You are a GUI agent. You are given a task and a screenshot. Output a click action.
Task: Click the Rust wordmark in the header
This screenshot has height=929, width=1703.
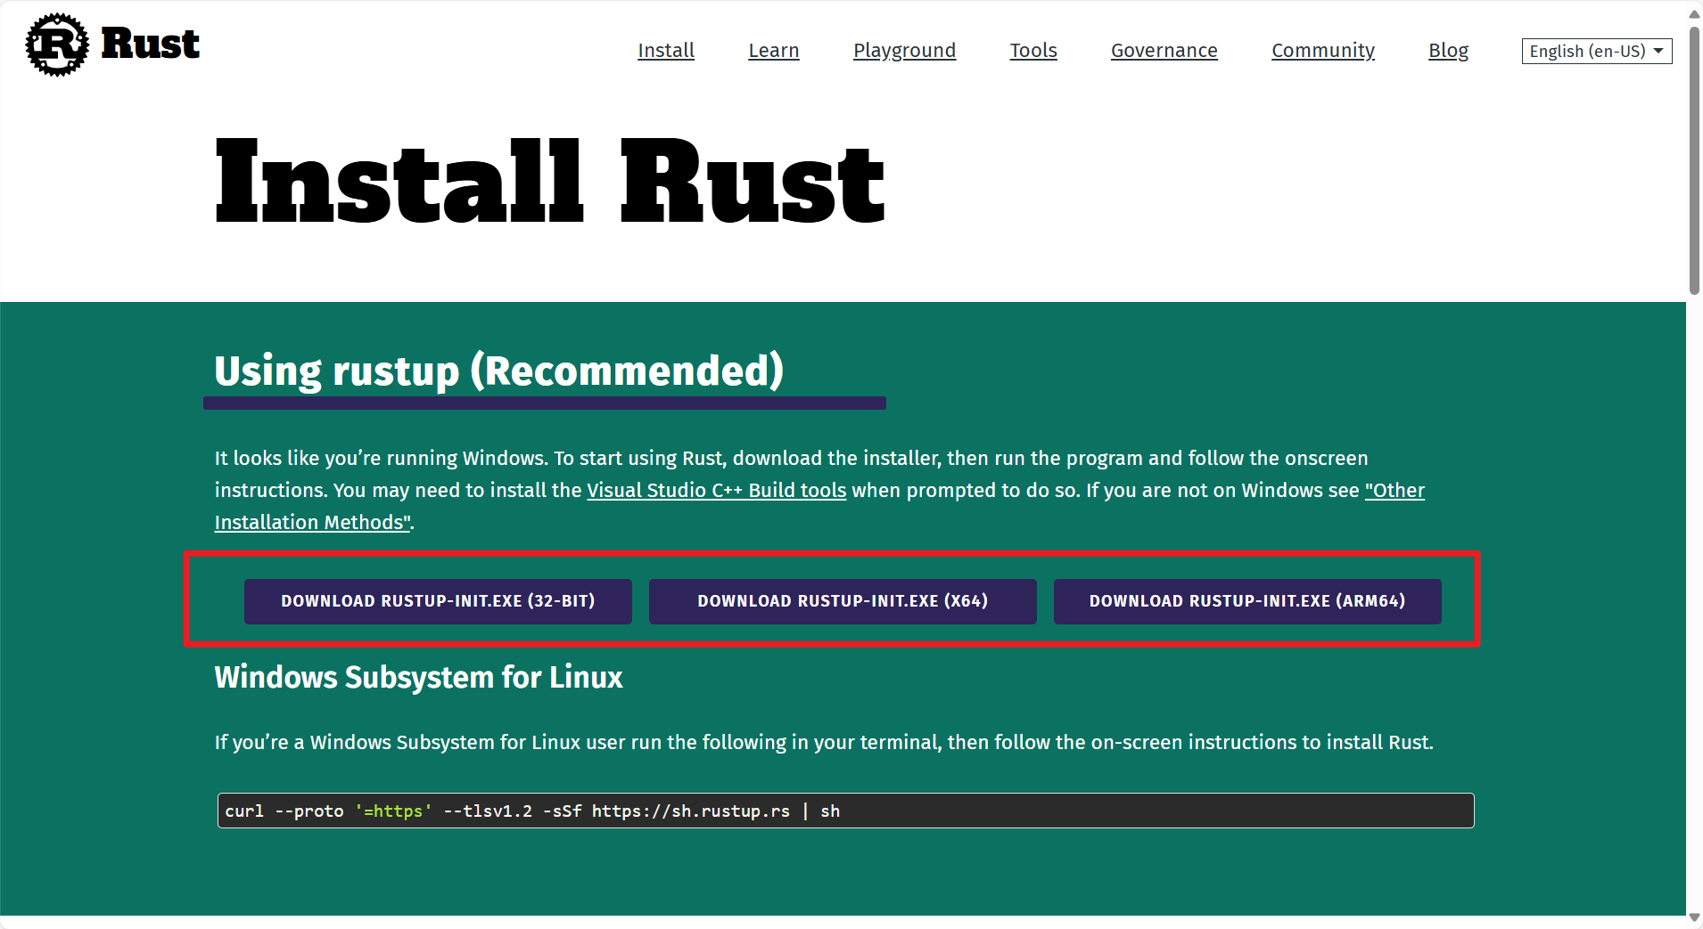coord(150,44)
